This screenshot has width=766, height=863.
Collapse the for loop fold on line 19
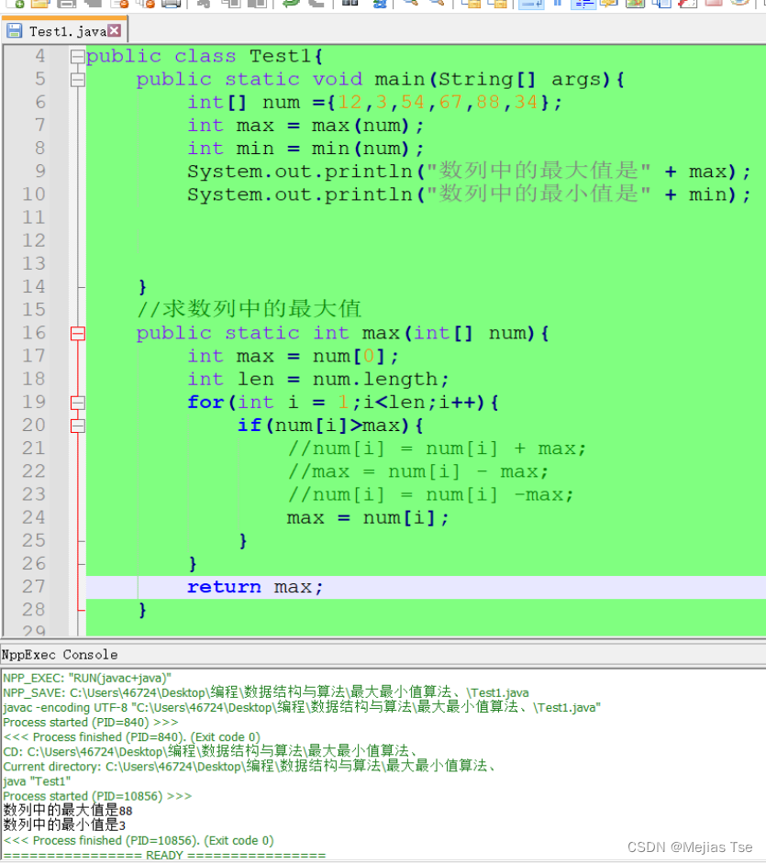(x=77, y=402)
